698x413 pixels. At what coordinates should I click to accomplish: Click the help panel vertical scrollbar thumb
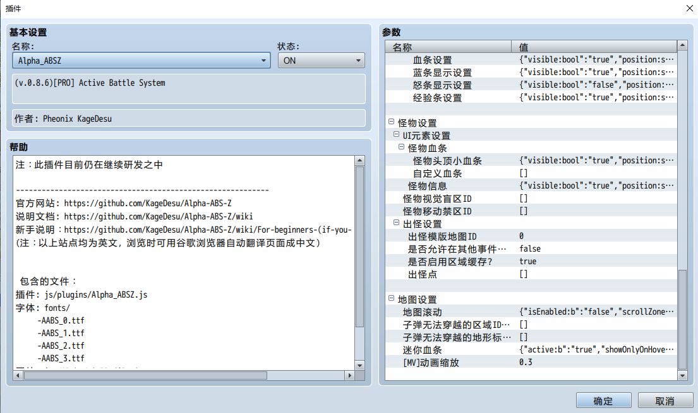point(359,247)
